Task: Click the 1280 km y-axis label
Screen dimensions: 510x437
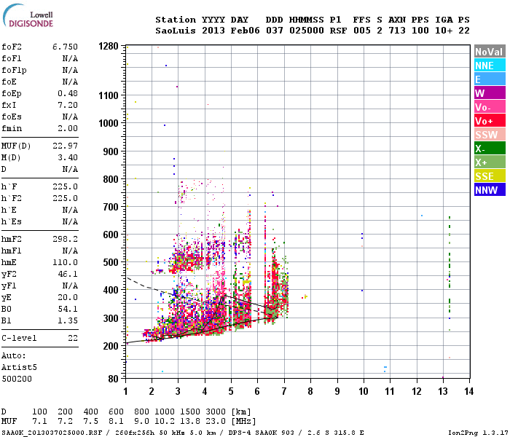Action: click(x=109, y=46)
